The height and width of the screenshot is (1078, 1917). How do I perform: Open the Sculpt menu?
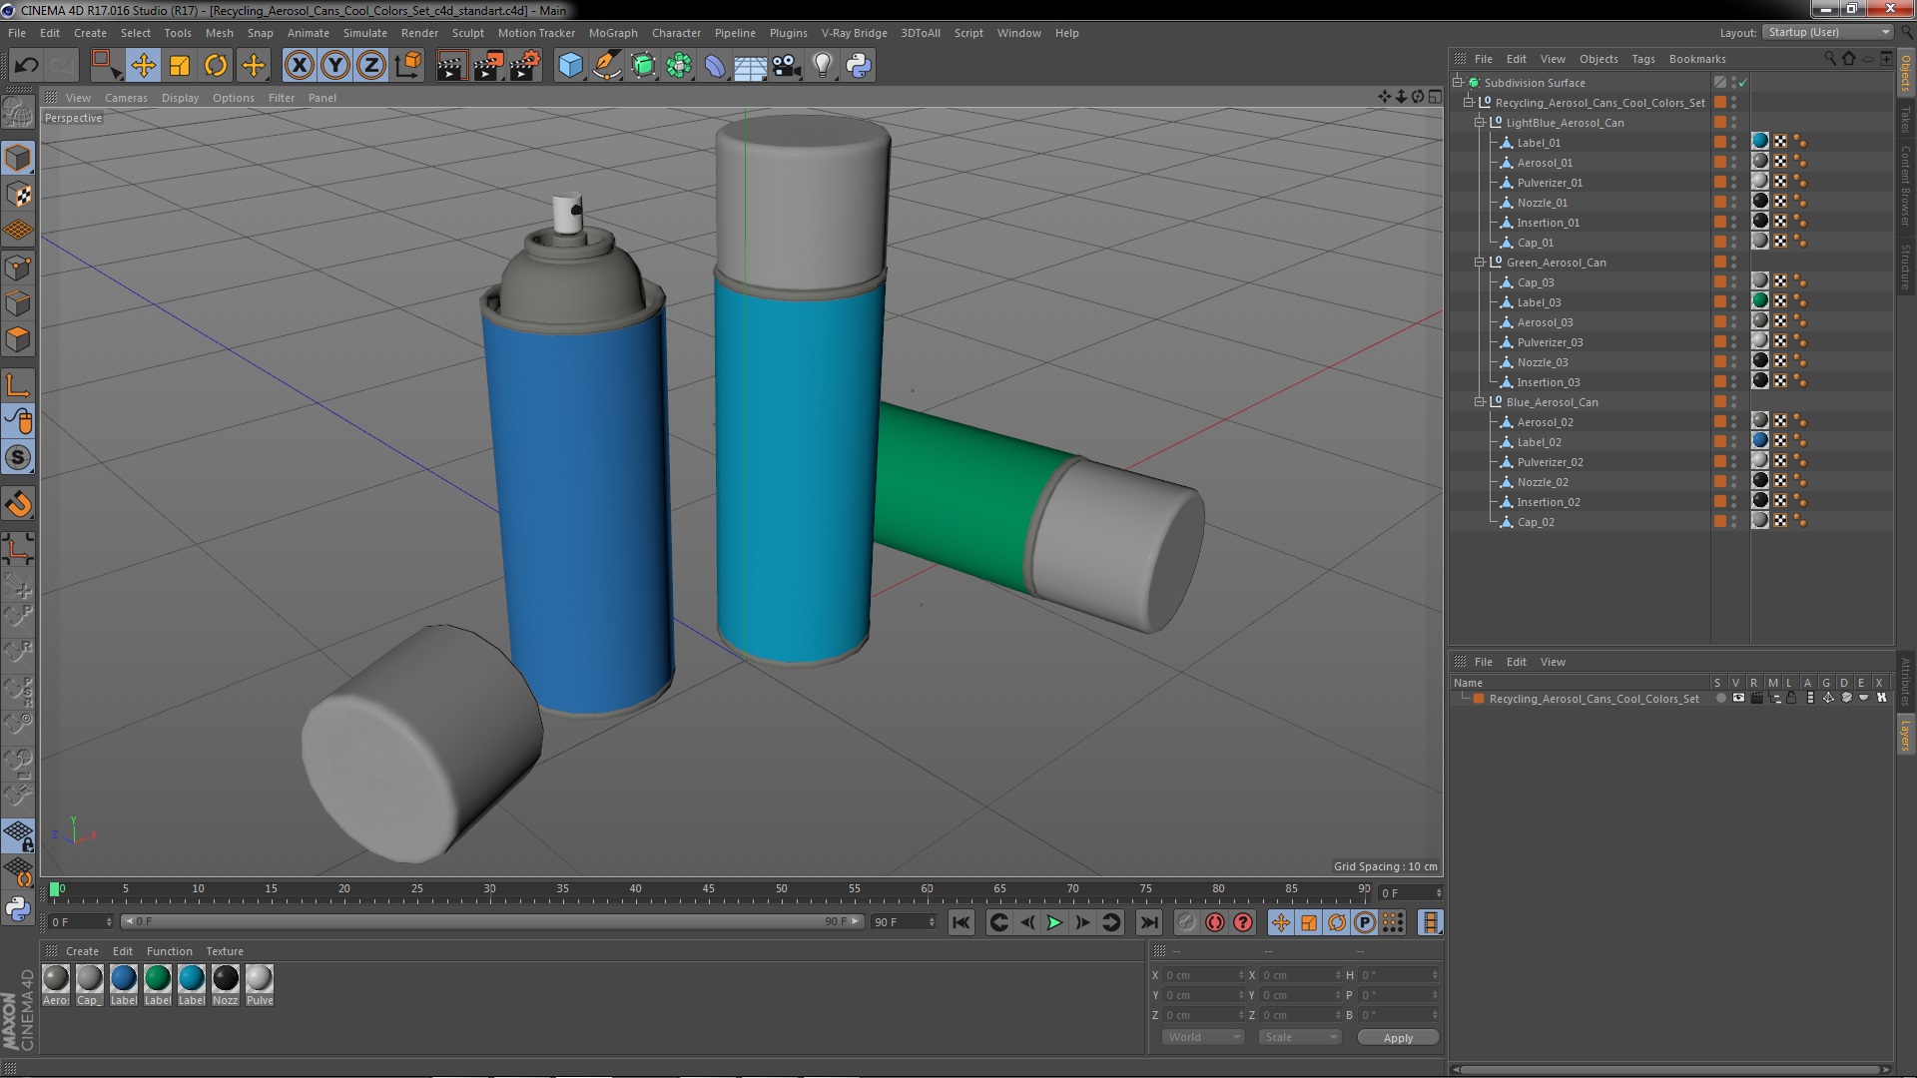click(467, 33)
